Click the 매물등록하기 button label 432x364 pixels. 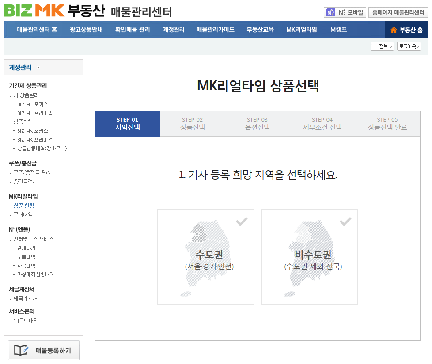pos(53,350)
